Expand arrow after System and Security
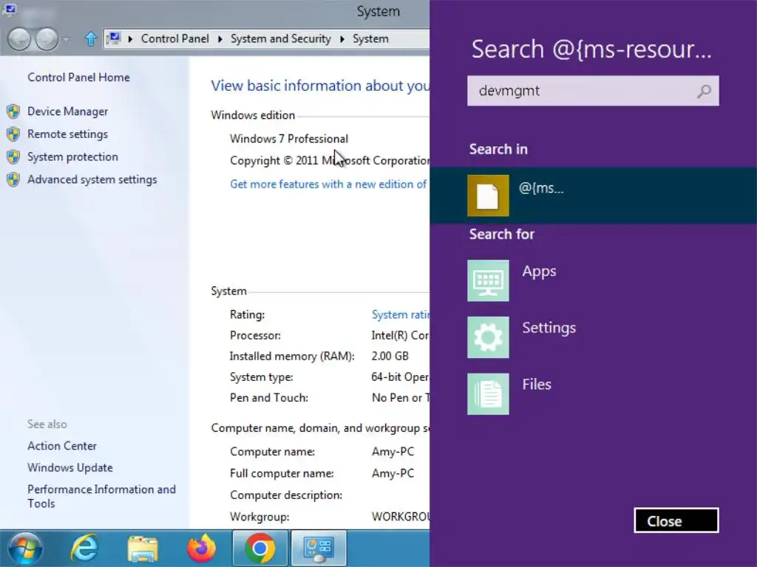The width and height of the screenshot is (757, 567). 342,39
